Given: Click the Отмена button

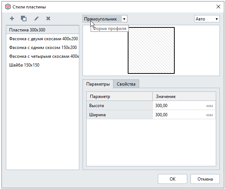Looking at the screenshot, I should click(205, 179).
